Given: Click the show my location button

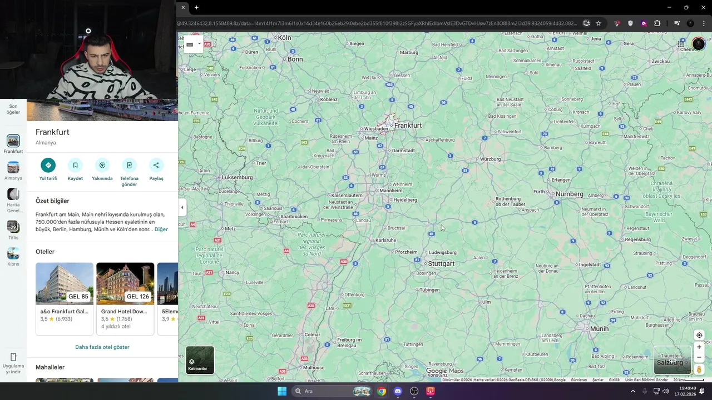Looking at the screenshot, I should point(699,335).
